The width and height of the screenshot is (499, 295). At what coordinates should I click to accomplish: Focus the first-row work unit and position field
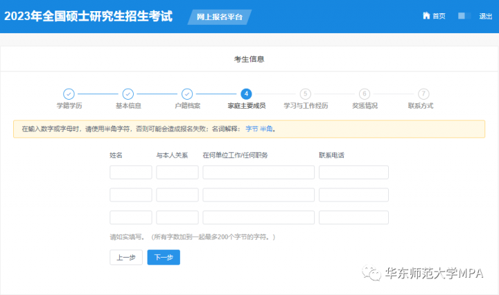[259, 172]
